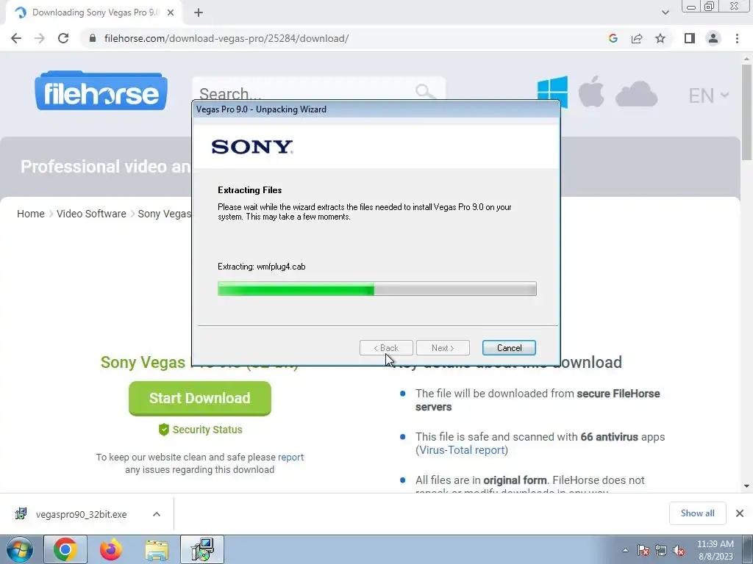Click the Cancel button in Unpacking Wizard
Screen dimensions: 753x564
coord(509,347)
